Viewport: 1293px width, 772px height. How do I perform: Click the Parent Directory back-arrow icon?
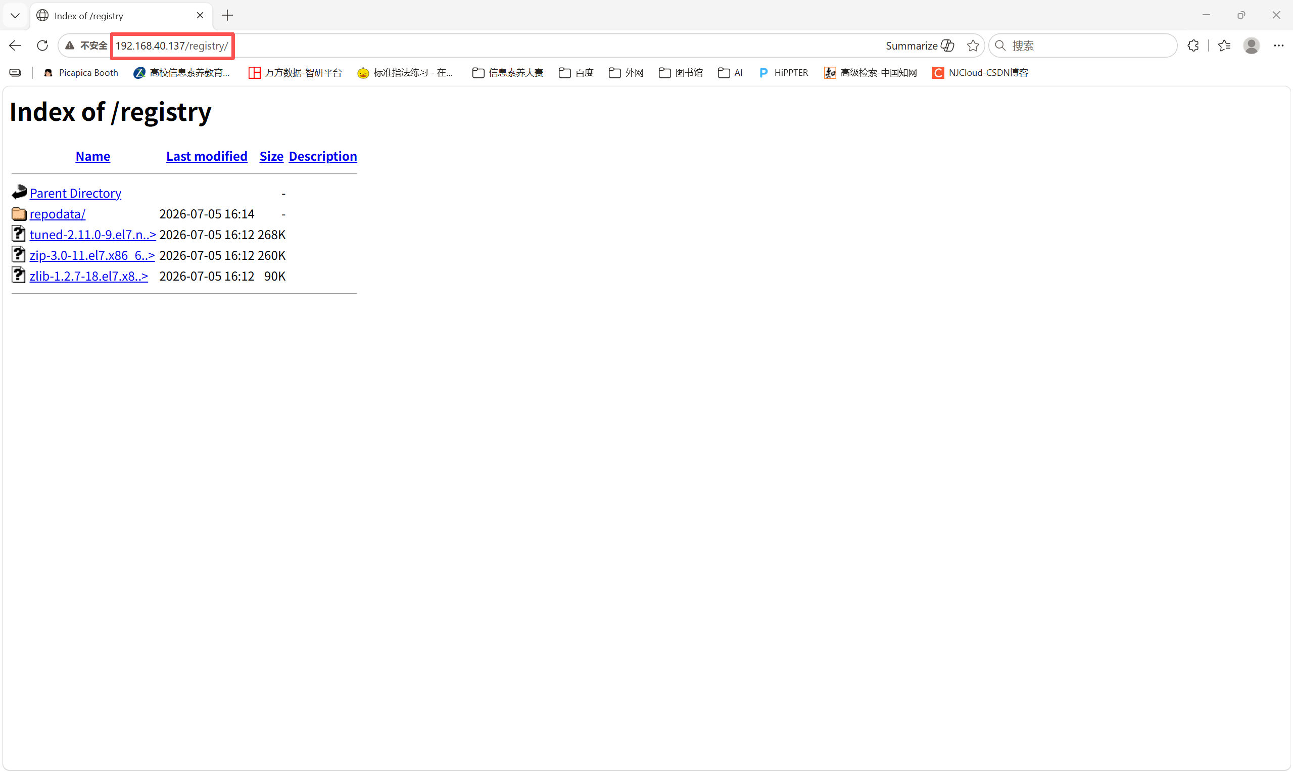click(x=19, y=192)
